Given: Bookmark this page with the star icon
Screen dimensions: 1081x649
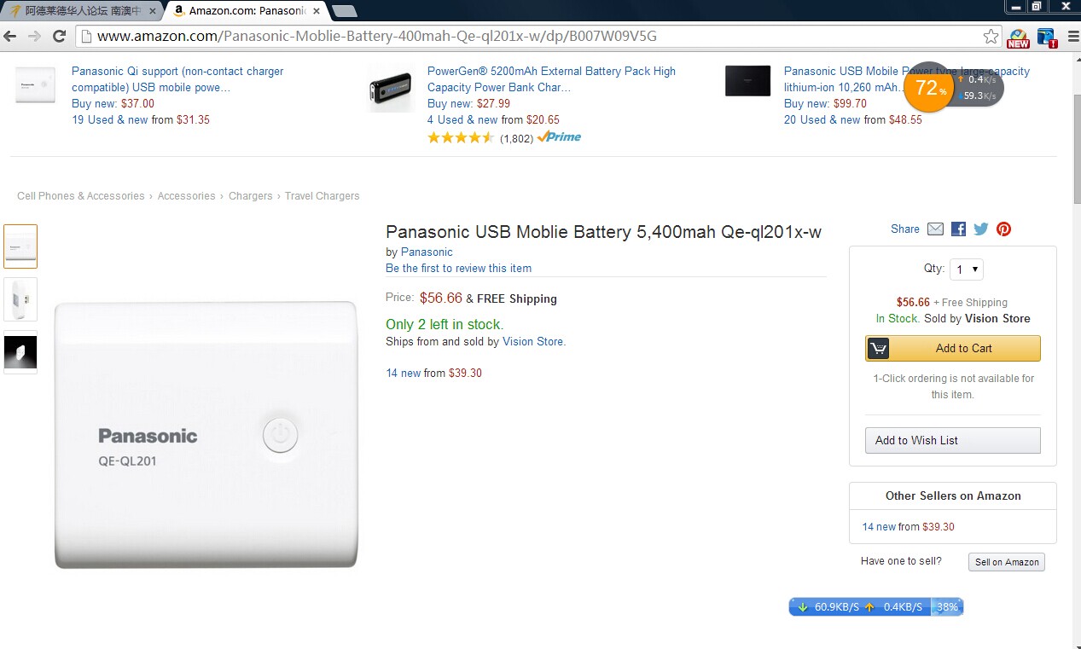Looking at the screenshot, I should 991,37.
